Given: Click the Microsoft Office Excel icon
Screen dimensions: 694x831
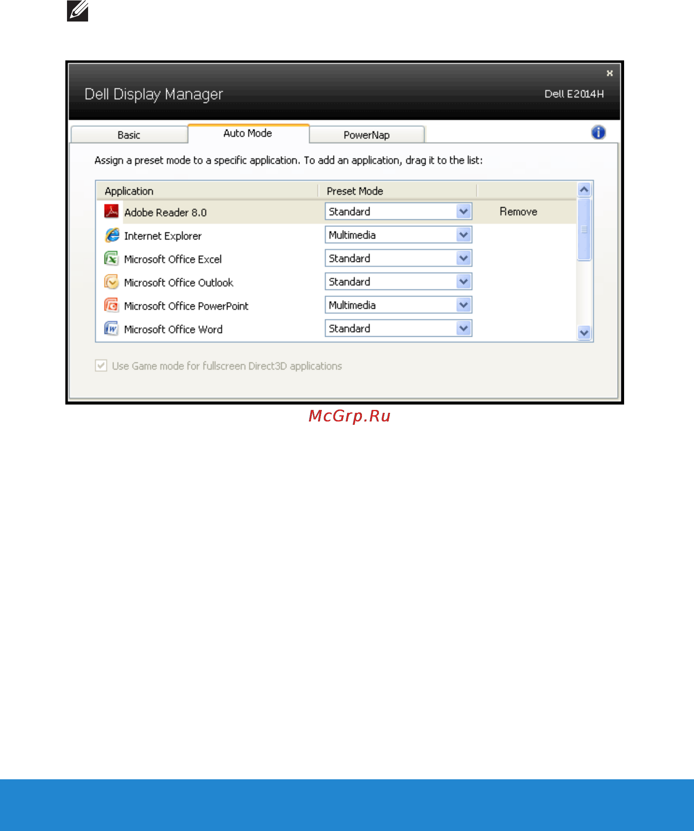Looking at the screenshot, I should pyautogui.click(x=111, y=258).
